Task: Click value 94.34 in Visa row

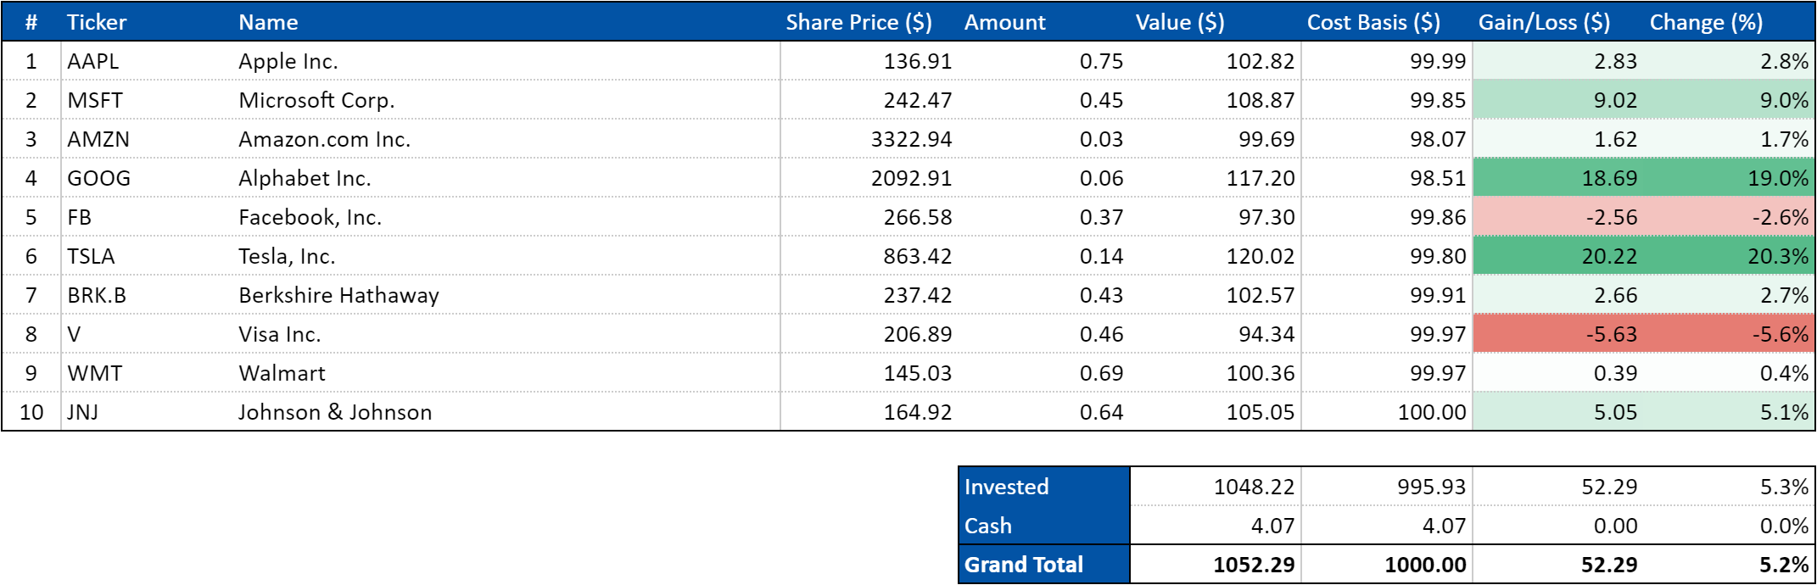Action: [x=1216, y=334]
